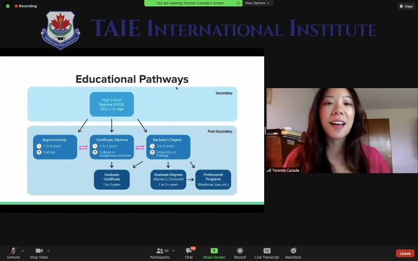Stop the video camera
The height and width of the screenshot is (261, 418).
click(38, 252)
